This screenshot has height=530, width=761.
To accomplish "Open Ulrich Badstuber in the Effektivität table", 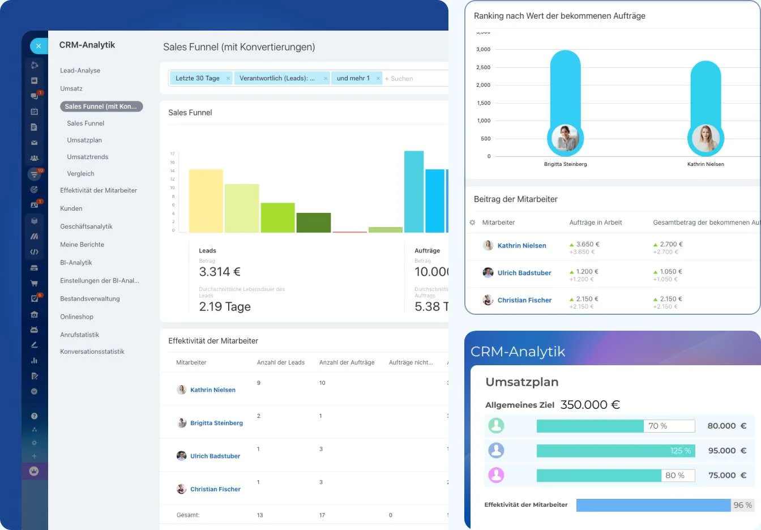I will [215, 456].
